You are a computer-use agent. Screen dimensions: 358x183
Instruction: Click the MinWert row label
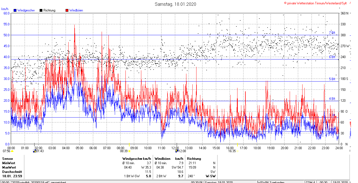coord(9,163)
